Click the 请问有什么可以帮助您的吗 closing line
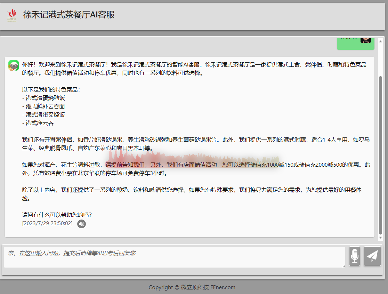 (57, 215)
